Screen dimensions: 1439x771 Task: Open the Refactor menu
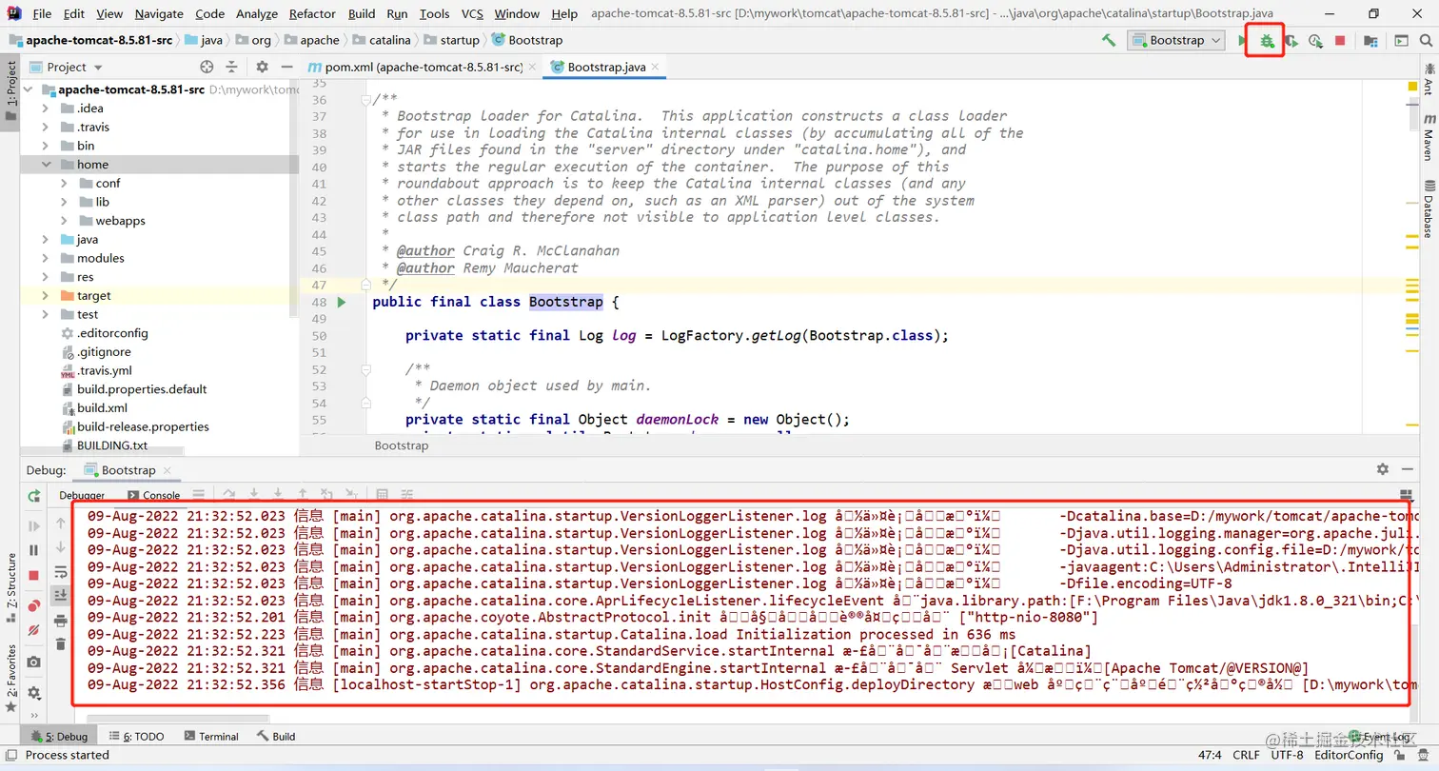click(x=313, y=13)
